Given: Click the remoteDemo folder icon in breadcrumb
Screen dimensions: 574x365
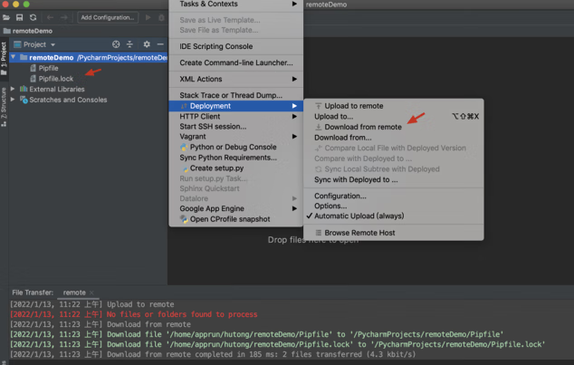Looking at the screenshot, I should [6, 31].
